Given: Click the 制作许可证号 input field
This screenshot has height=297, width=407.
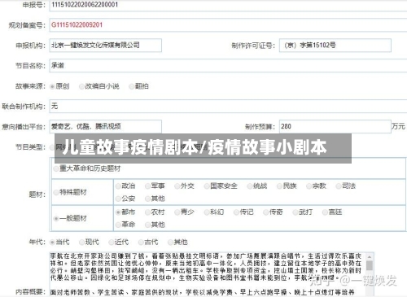Looking at the screenshot, I should point(335,46).
